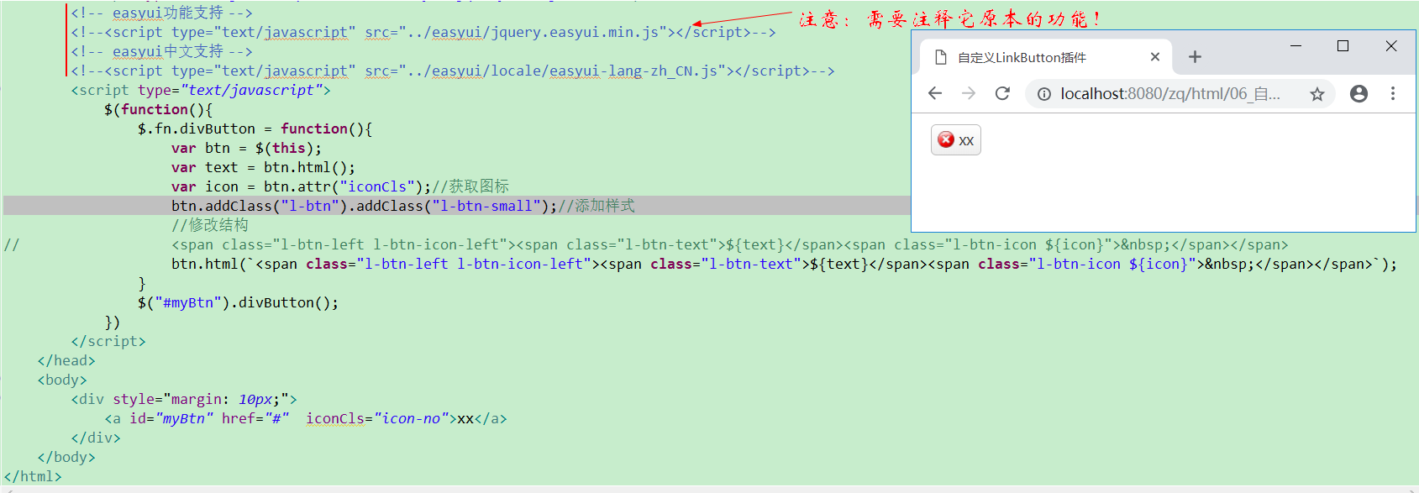Click the closing </head> tag
This screenshot has height=493, width=1419.
66,360
